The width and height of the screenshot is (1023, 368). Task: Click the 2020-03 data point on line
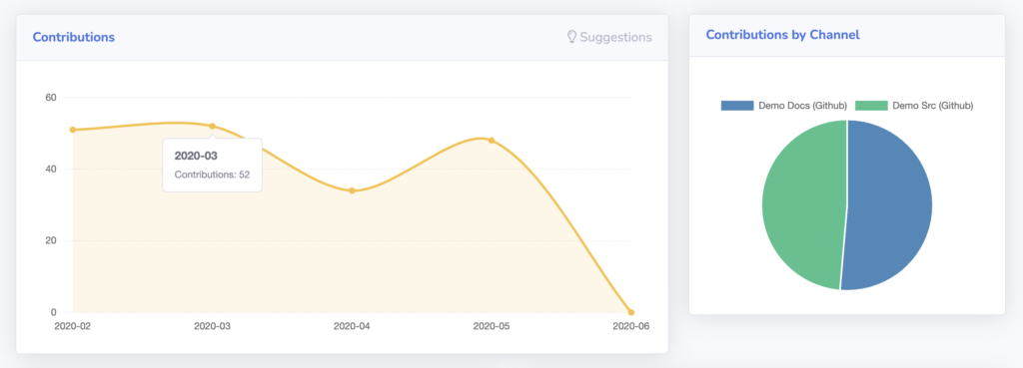[x=212, y=126]
